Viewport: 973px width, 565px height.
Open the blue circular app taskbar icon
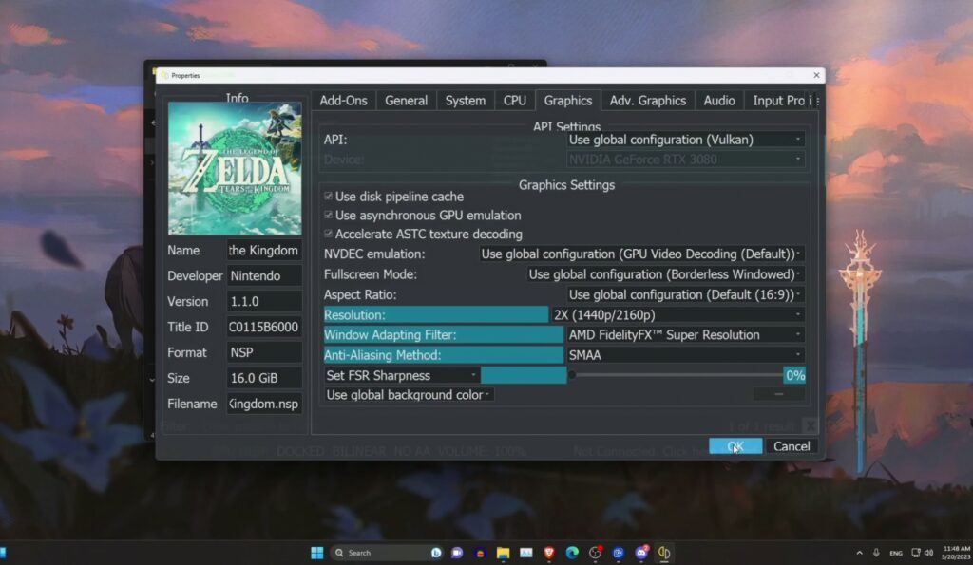click(x=618, y=553)
